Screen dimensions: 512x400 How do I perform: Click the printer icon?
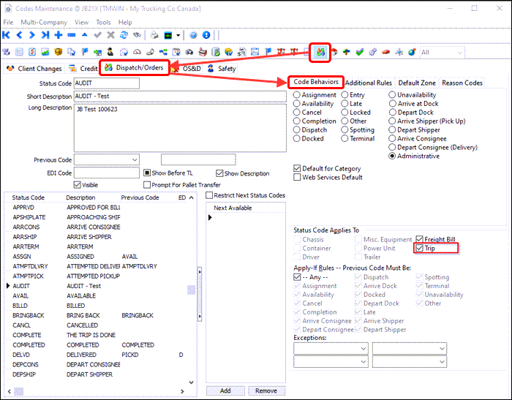click(155, 35)
